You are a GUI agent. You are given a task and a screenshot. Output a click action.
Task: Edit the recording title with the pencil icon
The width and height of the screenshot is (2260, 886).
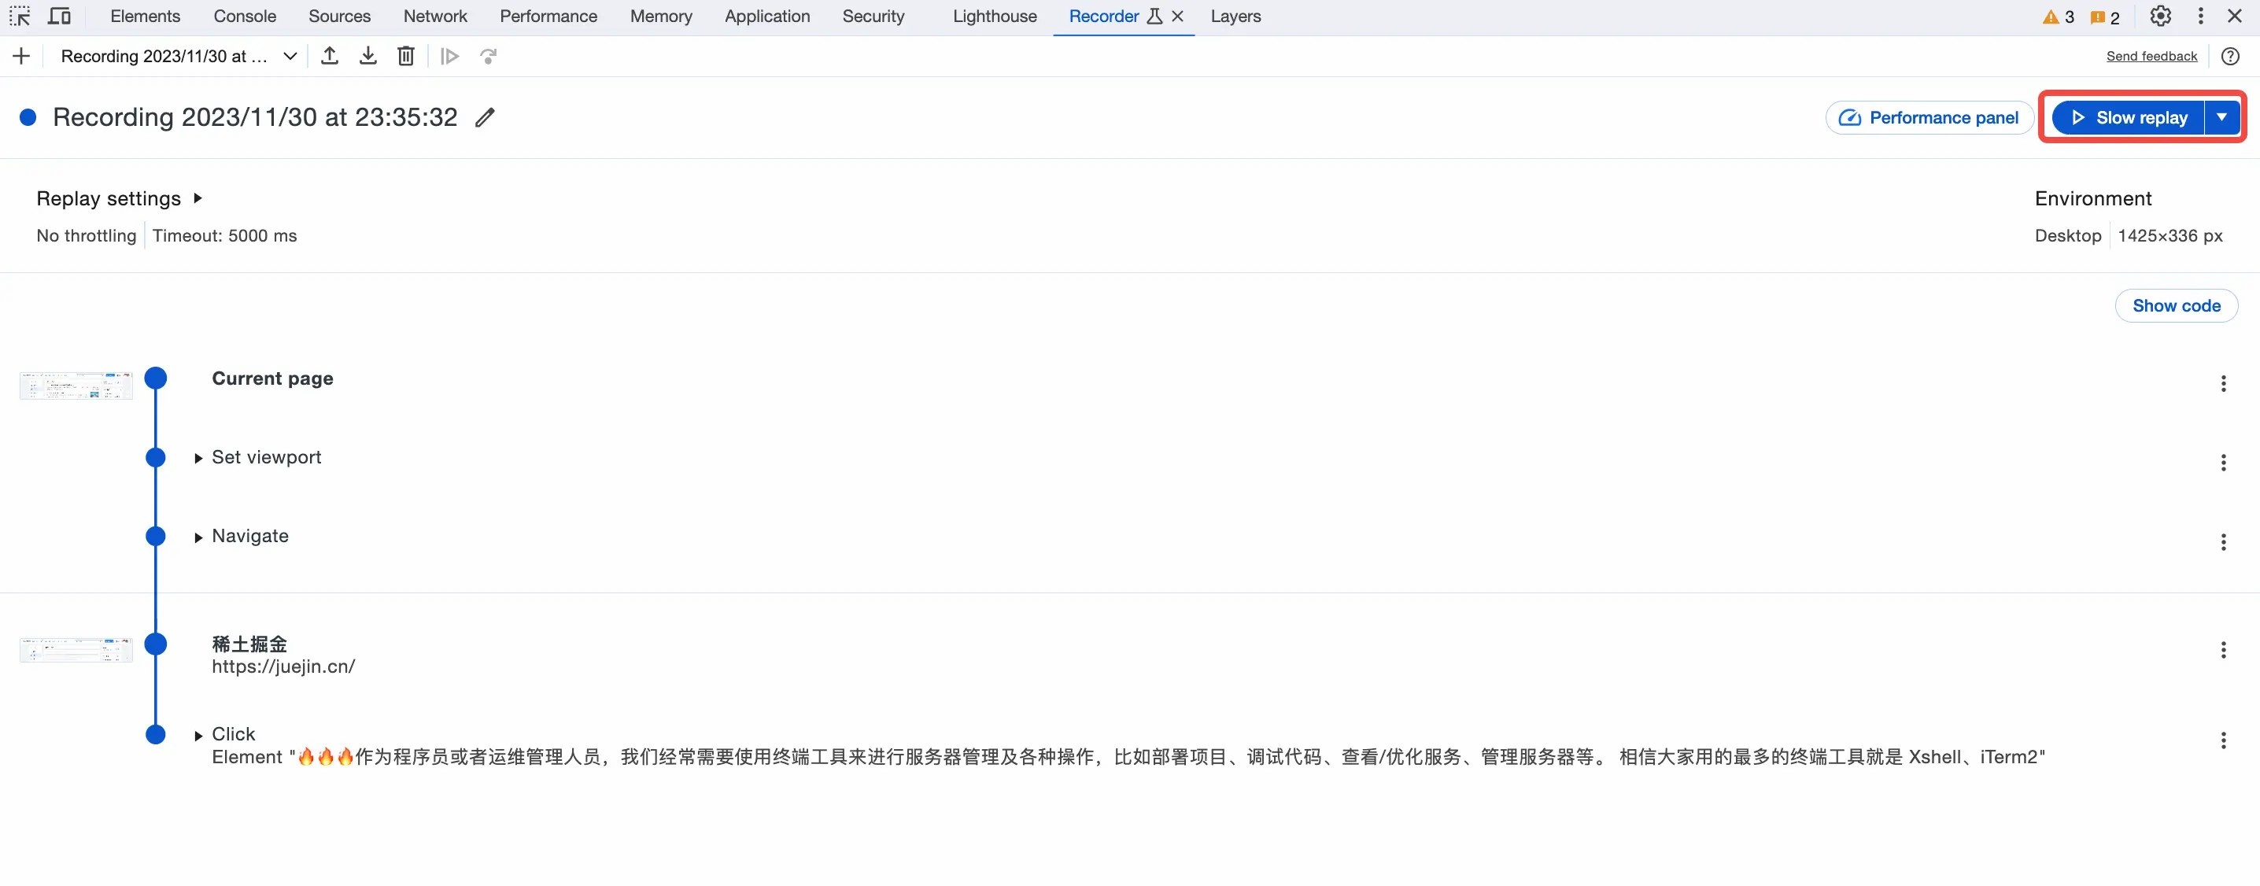[x=486, y=116]
